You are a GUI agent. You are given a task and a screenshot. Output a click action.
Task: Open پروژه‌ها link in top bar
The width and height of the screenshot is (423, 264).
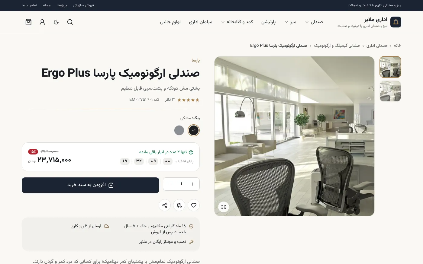62,5
